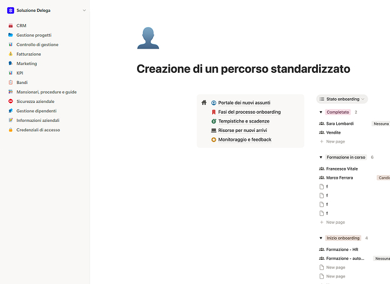The height and width of the screenshot is (284, 390).
Task: Go to the Fatturazione page
Action: click(28, 54)
